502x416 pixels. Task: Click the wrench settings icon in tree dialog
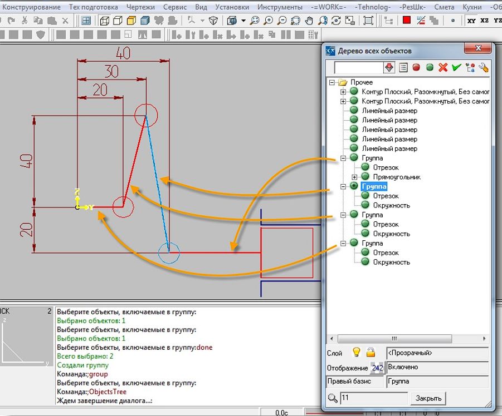[x=484, y=67]
